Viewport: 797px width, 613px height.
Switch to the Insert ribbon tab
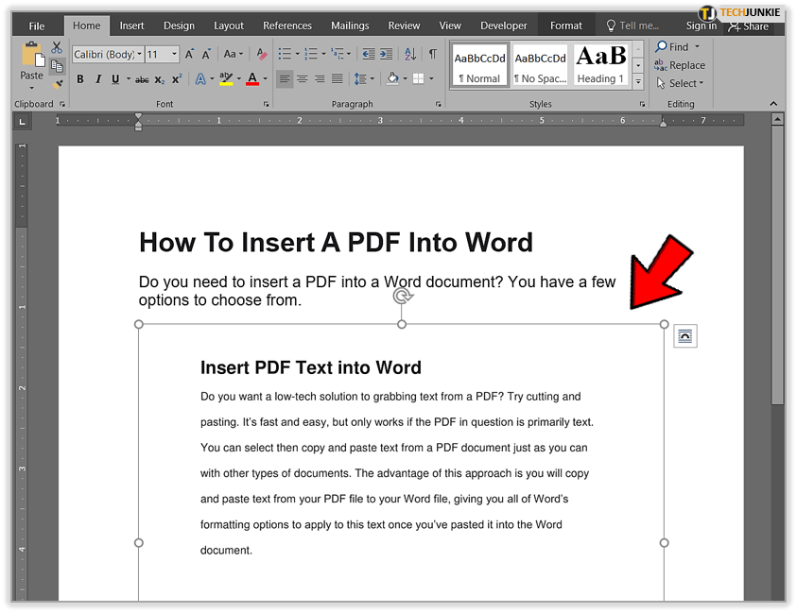(132, 26)
